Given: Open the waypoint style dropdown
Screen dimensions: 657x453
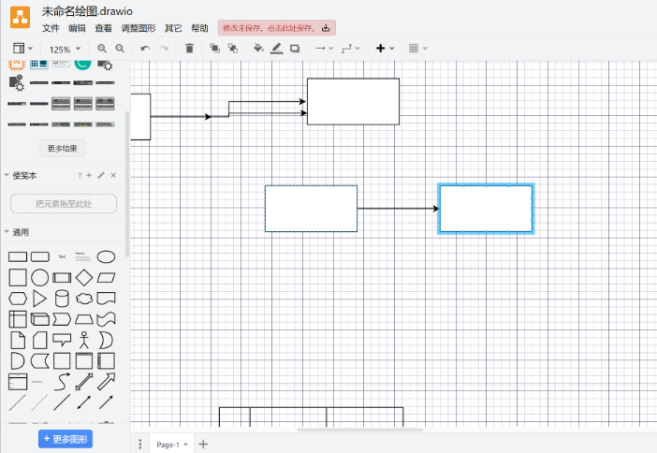Looking at the screenshot, I should click(x=351, y=49).
